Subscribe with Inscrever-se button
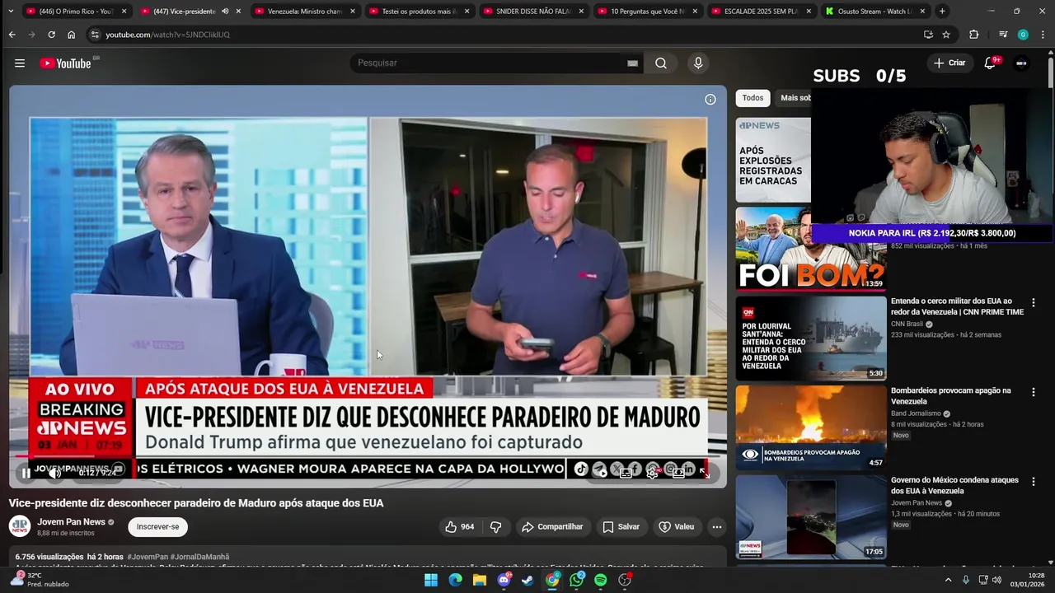This screenshot has width=1055, height=593. tap(157, 527)
